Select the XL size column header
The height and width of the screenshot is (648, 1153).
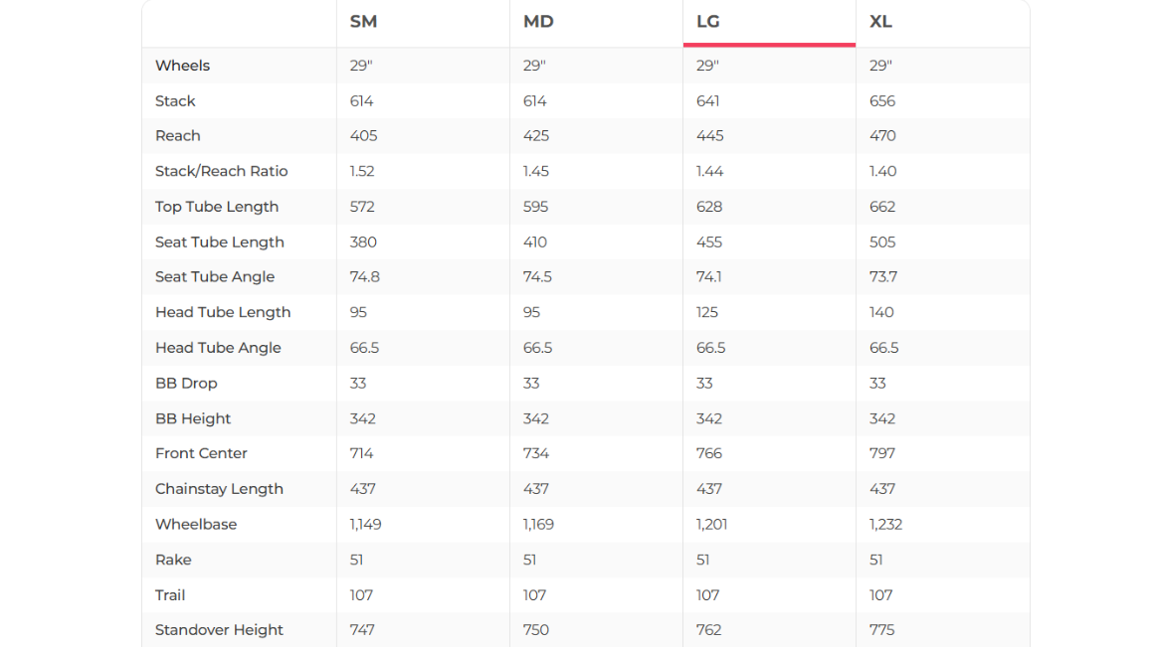[880, 22]
